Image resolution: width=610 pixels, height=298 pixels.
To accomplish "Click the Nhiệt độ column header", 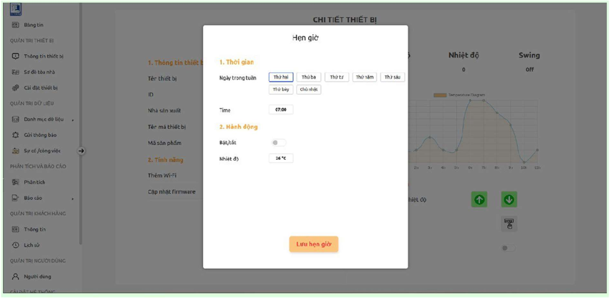I will click(463, 55).
